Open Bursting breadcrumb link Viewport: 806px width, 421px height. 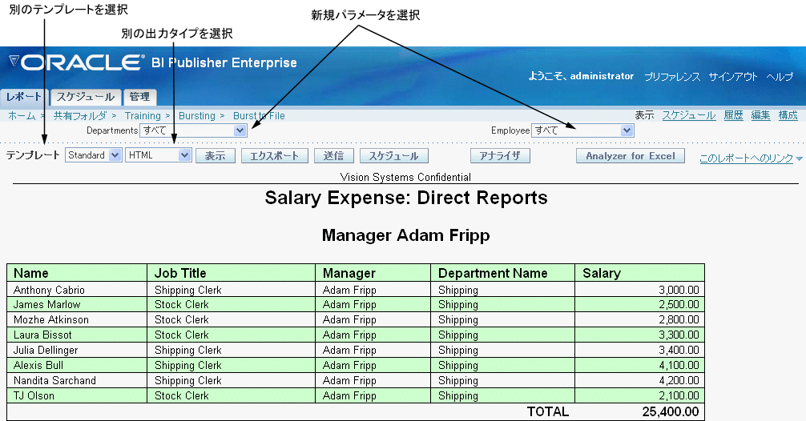click(197, 116)
